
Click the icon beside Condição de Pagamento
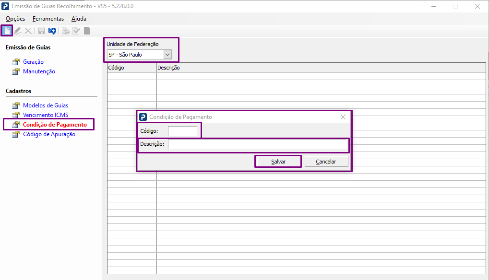[x=15, y=125]
